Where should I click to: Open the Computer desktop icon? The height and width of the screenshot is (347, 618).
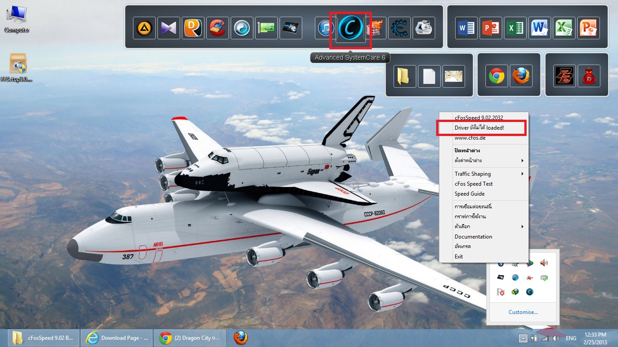17,19
